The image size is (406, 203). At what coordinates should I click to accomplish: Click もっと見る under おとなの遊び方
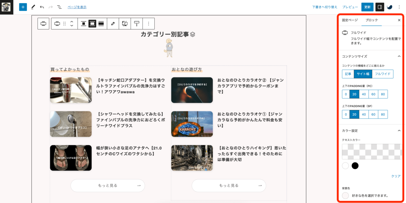(229, 185)
